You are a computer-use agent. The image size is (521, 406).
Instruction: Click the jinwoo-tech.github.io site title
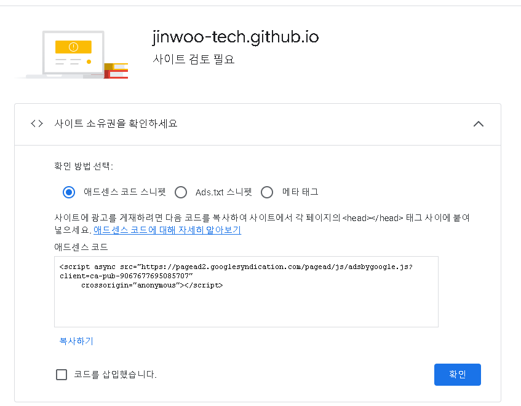pos(236,37)
